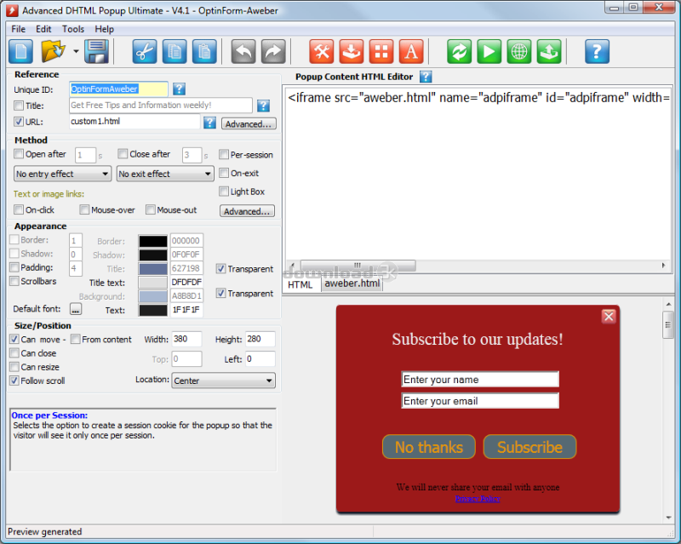
Task: Expand the No entry effect dropdown
Action: [62, 174]
